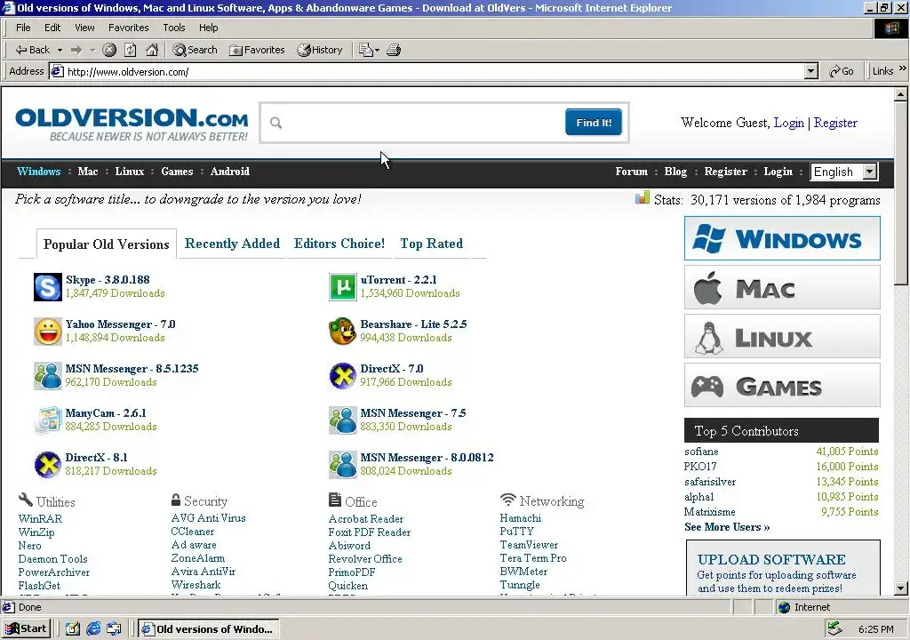Click the ManyCam program icon
The width and height of the screenshot is (910, 640).
[48, 420]
